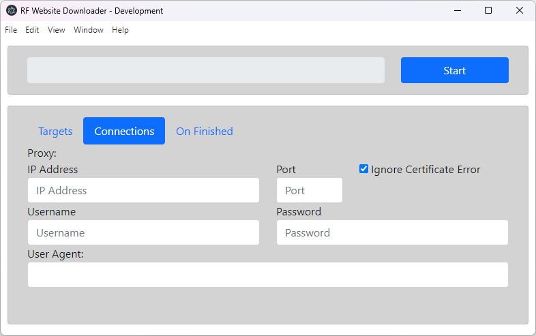Screen dimensions: 536x336
Task: Click the User Agent text field
Action: pos(268,275)
